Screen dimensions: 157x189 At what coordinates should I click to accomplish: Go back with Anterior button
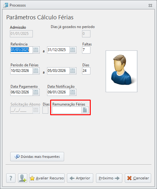[x=80, y=178]
